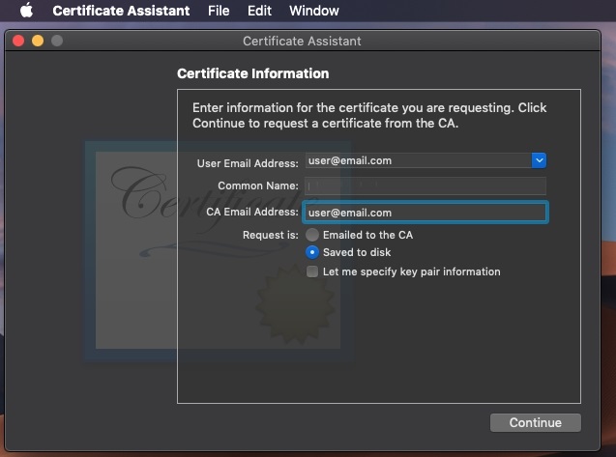616x457 pixels.
Task: Open the Edit menu
Action: coord(259,11)
